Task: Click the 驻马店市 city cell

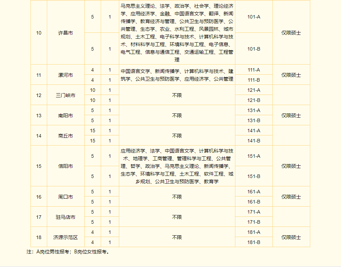Action: (x=65, y=217)
